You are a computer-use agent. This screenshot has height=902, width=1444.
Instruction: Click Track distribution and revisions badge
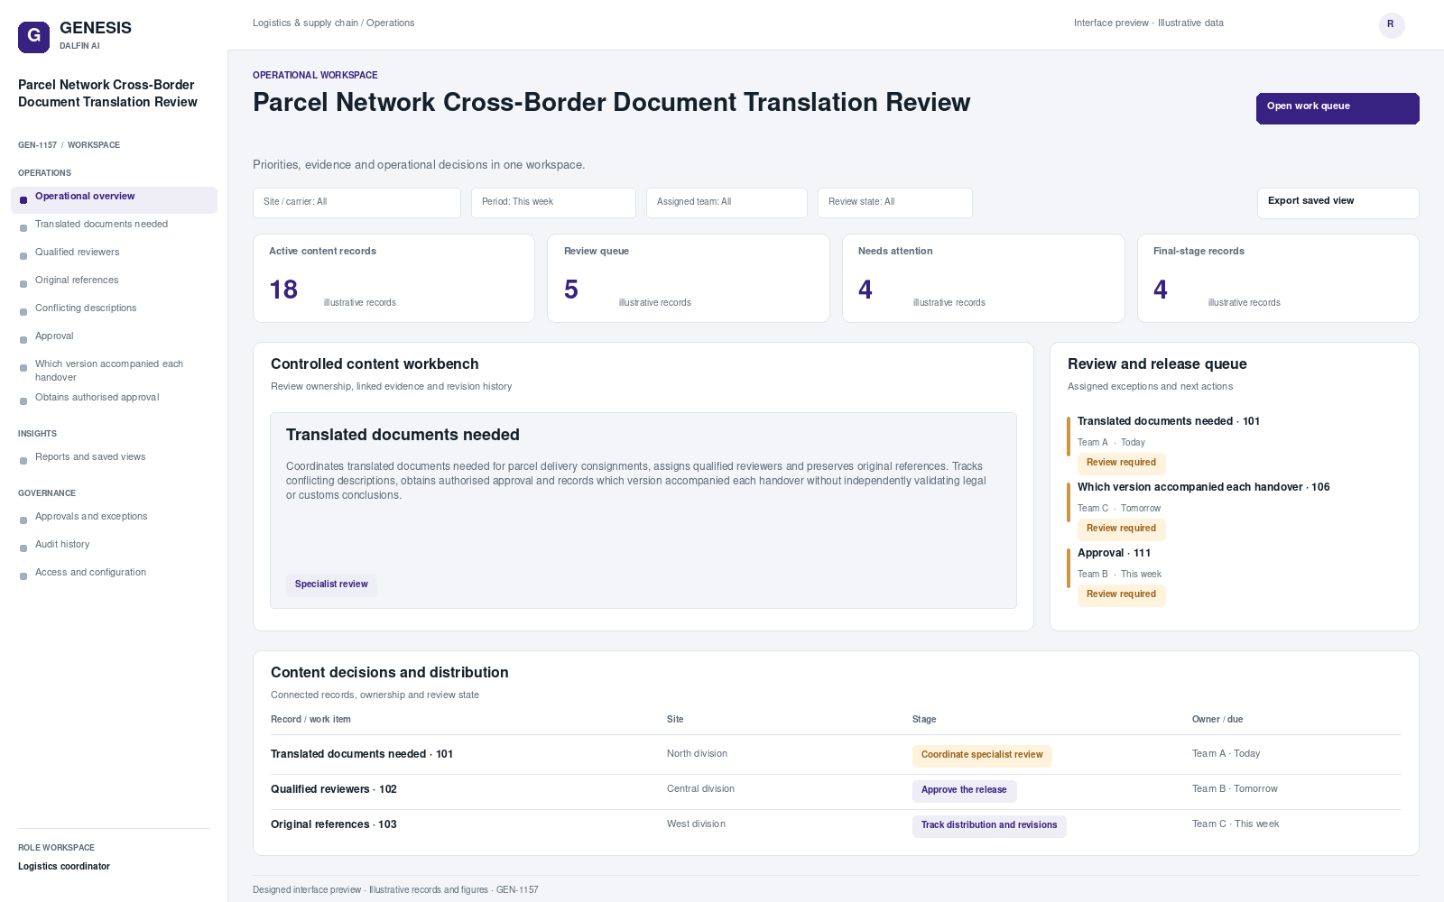click(989, 826)
